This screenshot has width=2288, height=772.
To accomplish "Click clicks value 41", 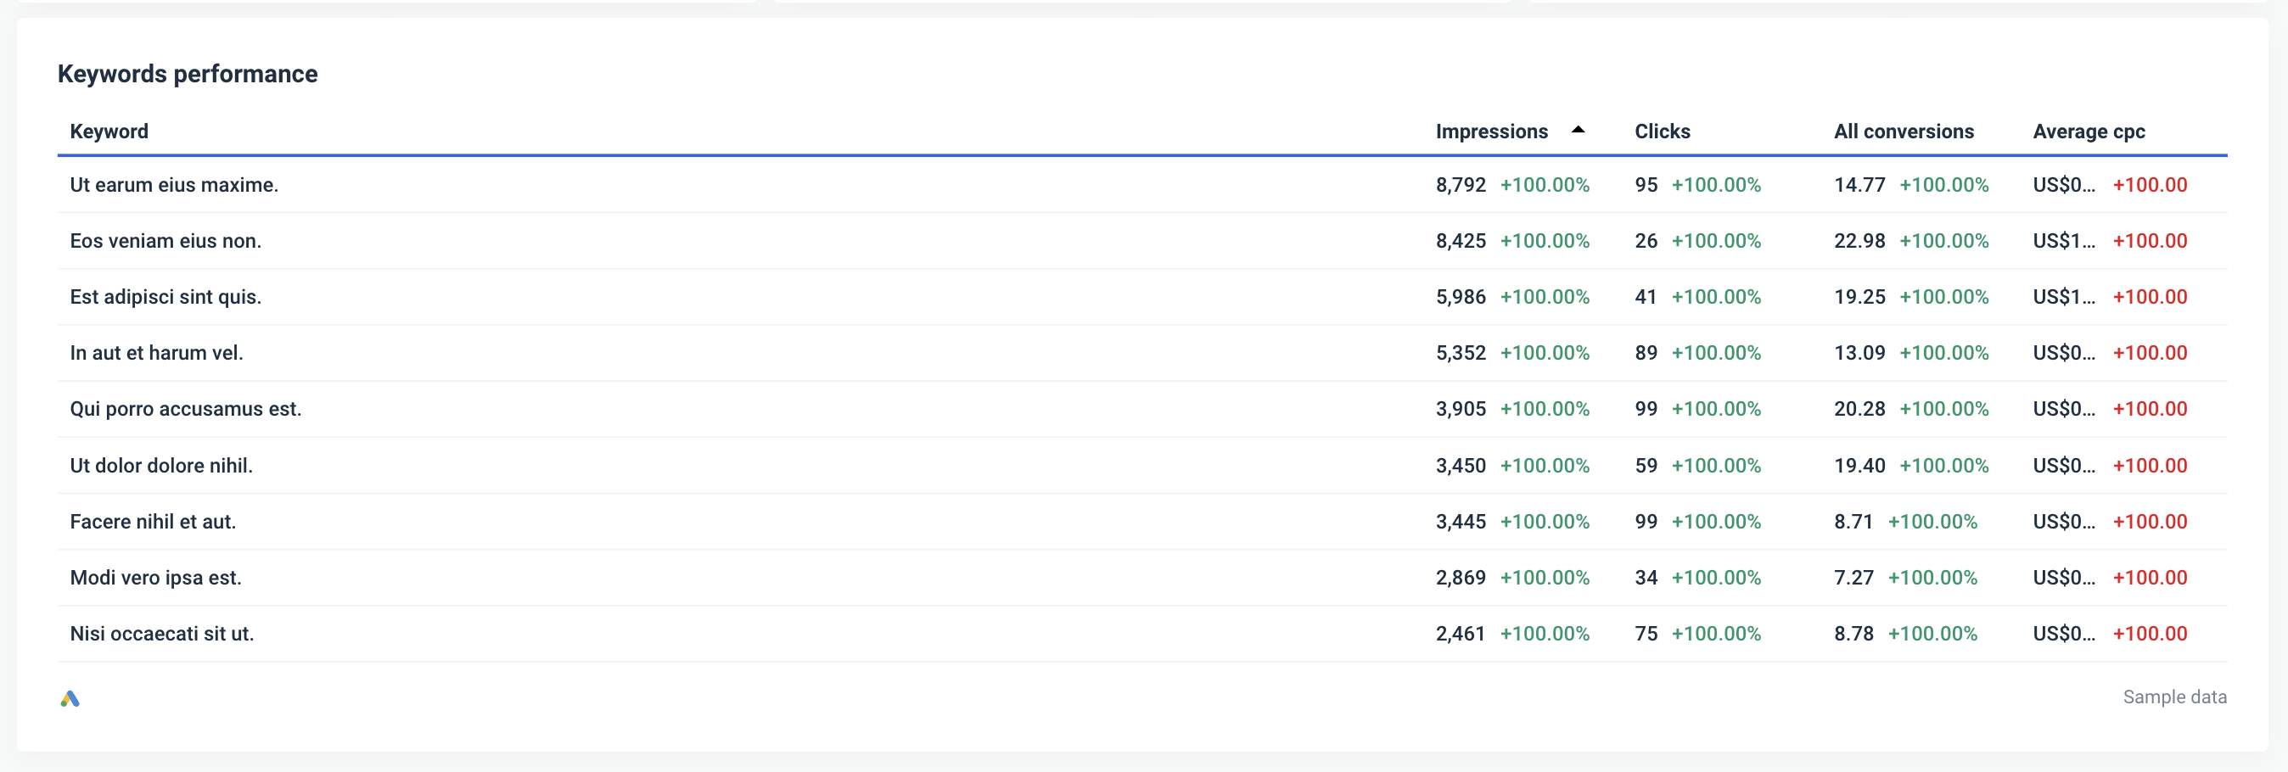I will pyautogui.click(x=1646, y=297).
